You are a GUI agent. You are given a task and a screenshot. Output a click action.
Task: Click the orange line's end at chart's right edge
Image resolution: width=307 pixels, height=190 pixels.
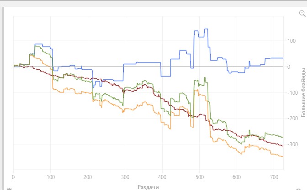pos(283,156)
